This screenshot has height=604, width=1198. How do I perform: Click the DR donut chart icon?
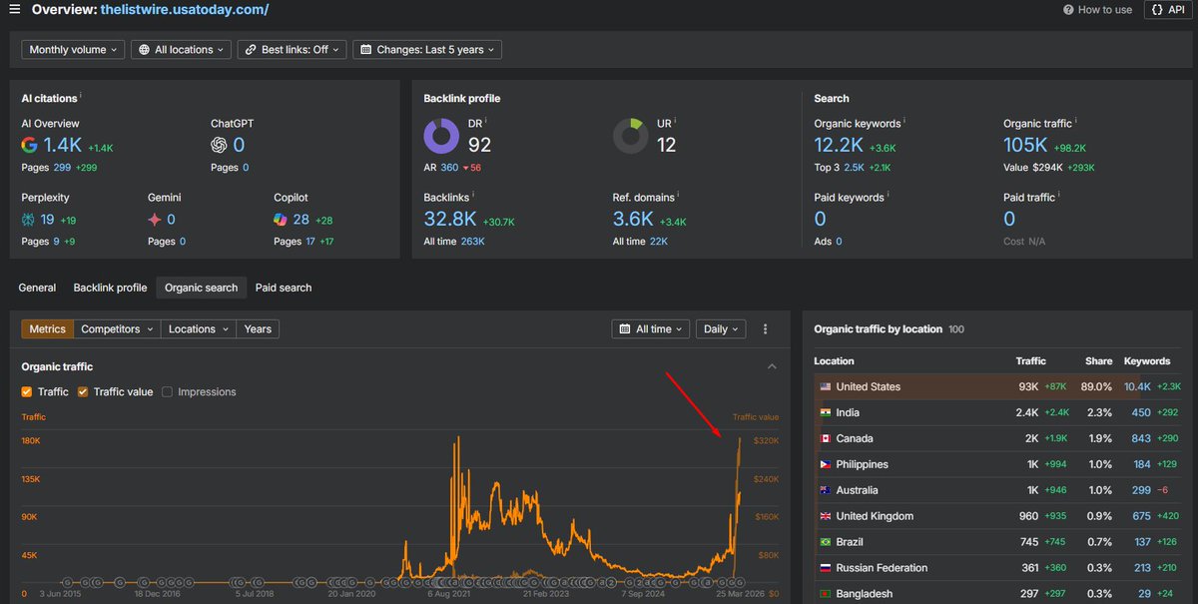click(442, 137)
